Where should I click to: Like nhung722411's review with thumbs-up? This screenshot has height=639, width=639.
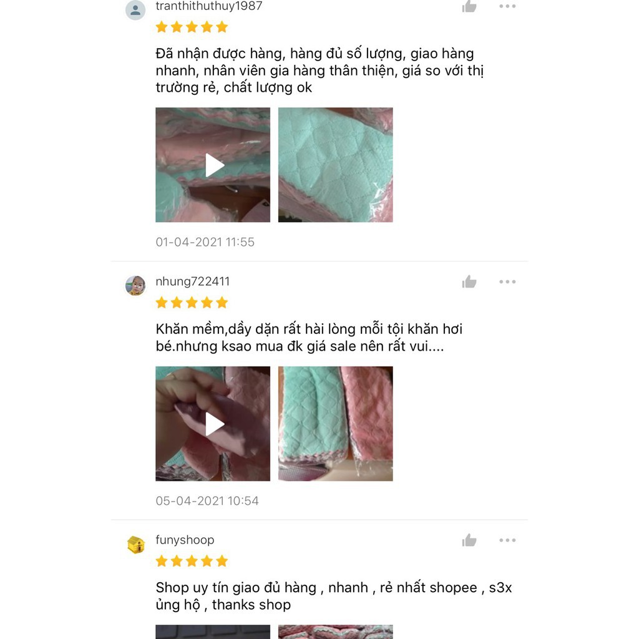(469, 281)
